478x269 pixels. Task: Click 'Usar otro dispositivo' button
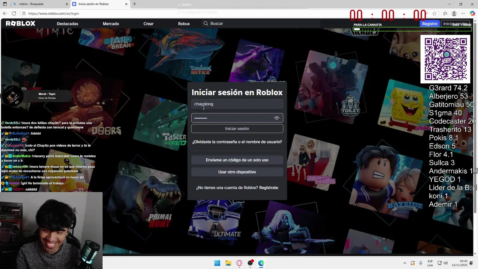(237, 172)
